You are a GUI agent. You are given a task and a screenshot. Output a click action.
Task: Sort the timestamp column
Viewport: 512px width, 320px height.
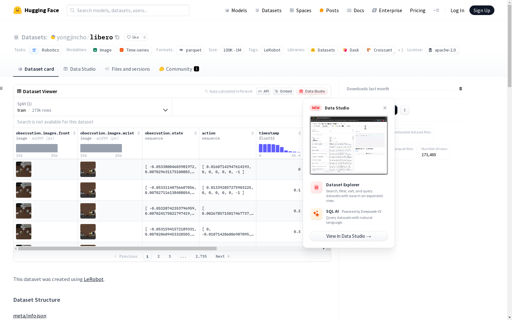pos(300,133)
